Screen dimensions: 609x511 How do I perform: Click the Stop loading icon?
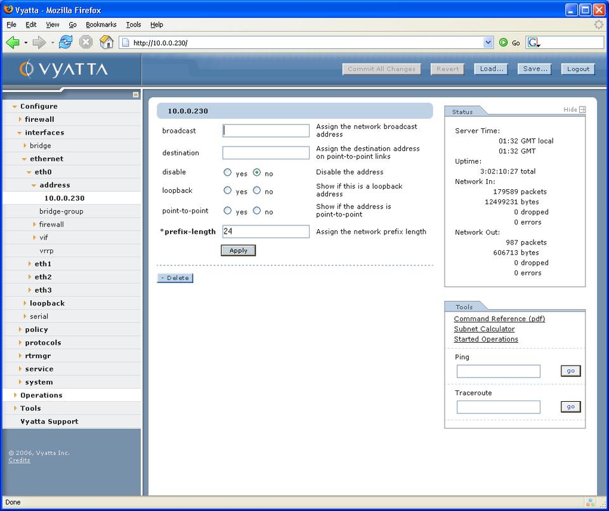point(86,43)
